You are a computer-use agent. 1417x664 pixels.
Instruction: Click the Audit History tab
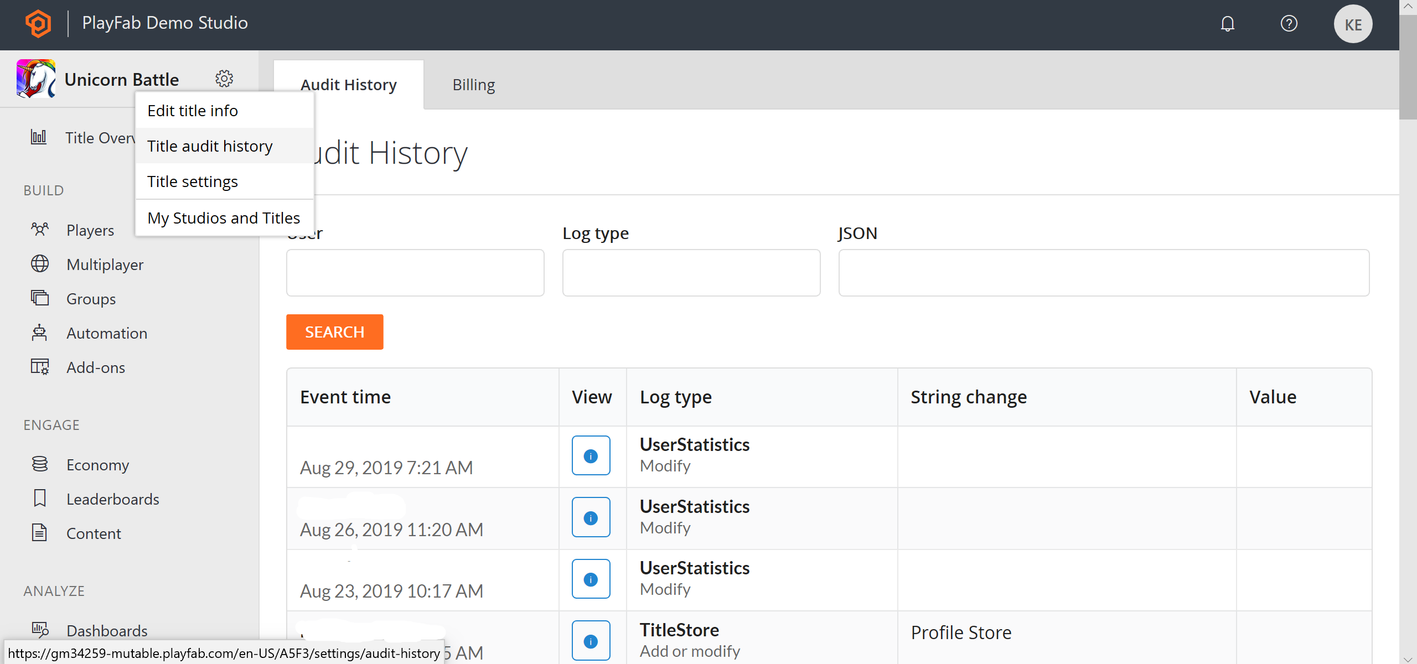pyautogui.click(x=349, y=84)
